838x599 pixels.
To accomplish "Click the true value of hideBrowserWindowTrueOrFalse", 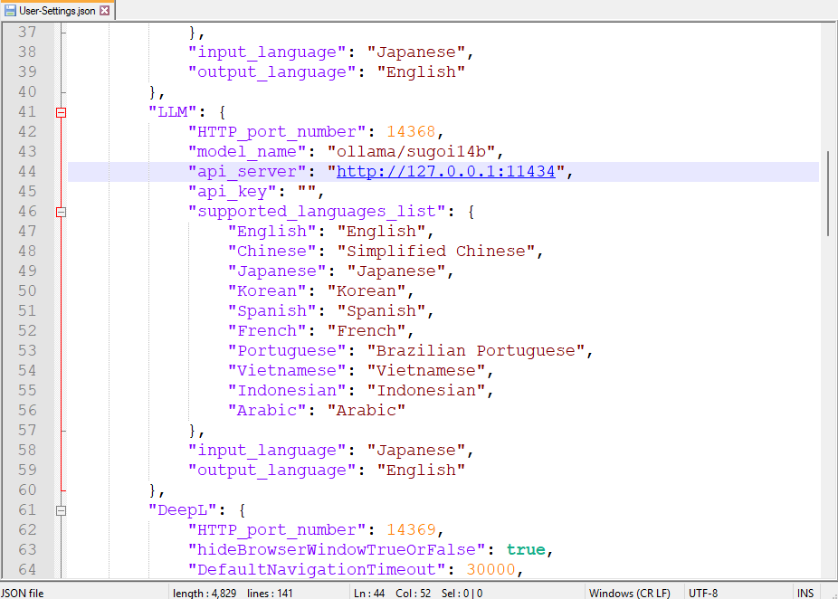I will 526,550.
